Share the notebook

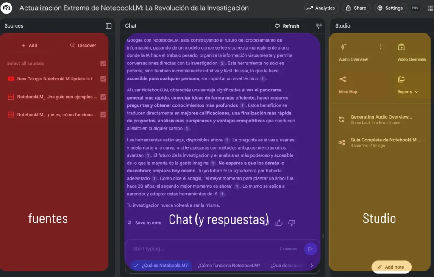point(356,8)
